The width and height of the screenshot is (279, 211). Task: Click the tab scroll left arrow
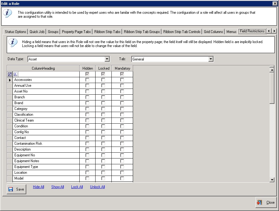[x=269, y=31]
